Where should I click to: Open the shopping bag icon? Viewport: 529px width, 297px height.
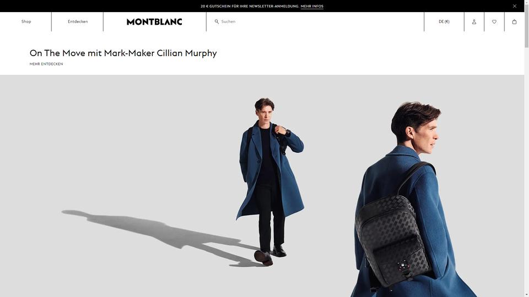click(x=514, y=21)
